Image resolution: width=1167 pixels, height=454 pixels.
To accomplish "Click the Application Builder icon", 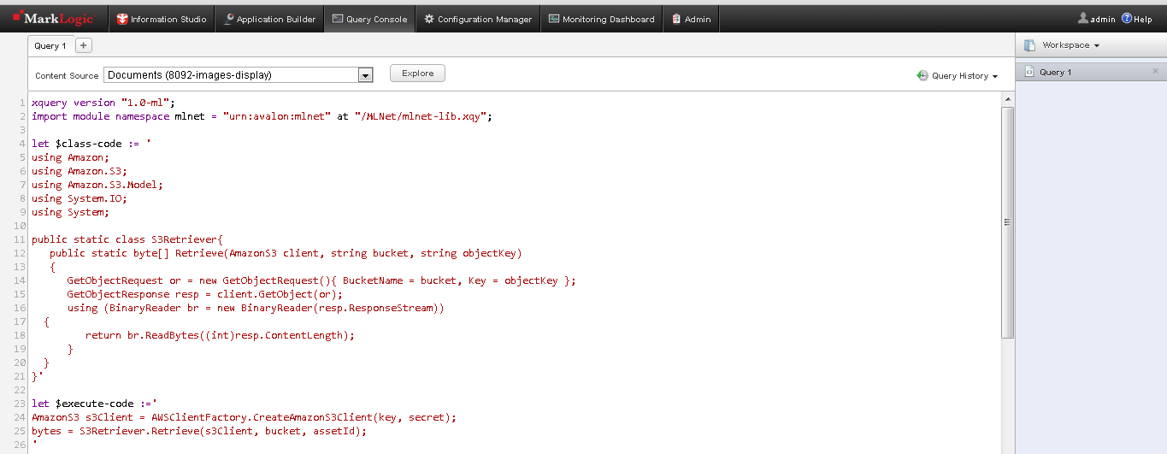I will (x=228, y=19).
